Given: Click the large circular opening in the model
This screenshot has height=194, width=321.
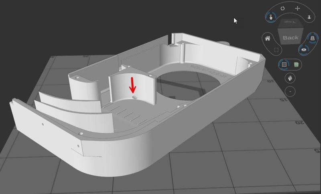Looking at the screenshot, I should point(188,86).
